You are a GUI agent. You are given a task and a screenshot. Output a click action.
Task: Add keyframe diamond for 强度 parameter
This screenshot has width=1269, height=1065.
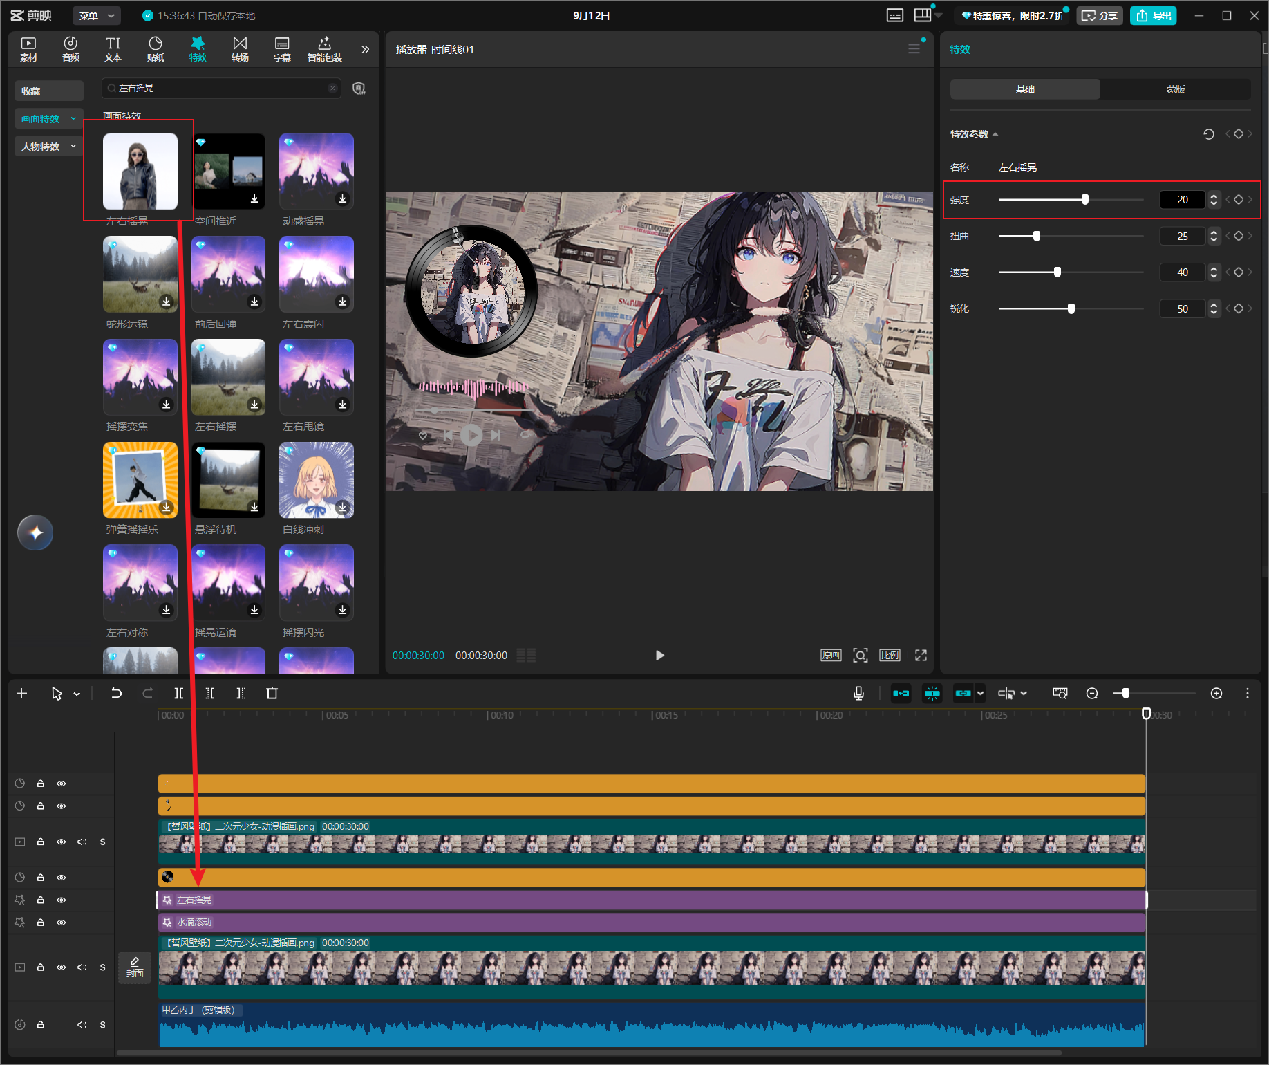click(1239, 200)
